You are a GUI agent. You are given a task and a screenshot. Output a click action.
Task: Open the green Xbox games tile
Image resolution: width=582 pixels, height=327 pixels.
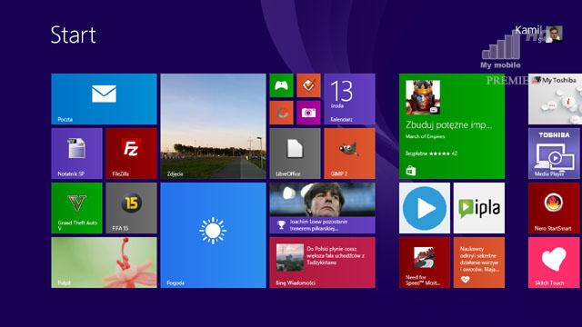coord(281,85)
